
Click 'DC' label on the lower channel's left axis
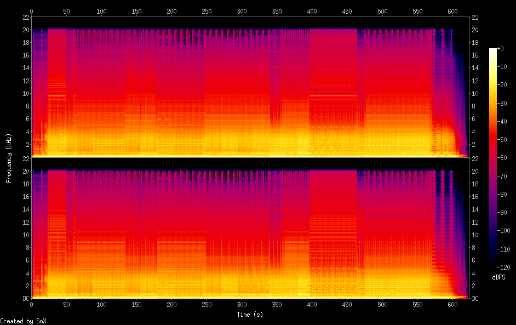[26, 298]
